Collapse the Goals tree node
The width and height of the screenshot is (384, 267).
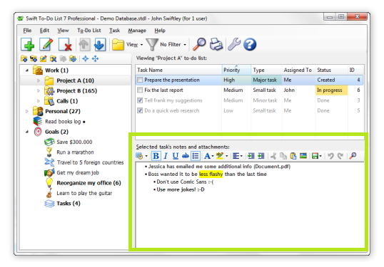tap(27, 132)
